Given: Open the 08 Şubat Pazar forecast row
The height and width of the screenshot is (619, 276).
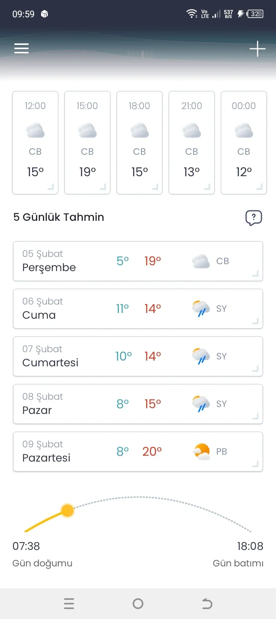Looking at the screenshot, I should click(x=138, y=404).
